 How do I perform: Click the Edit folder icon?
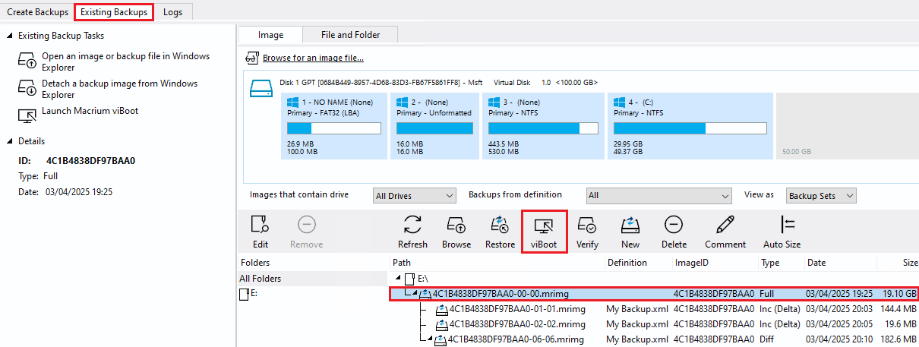click(x=261, y=225)
